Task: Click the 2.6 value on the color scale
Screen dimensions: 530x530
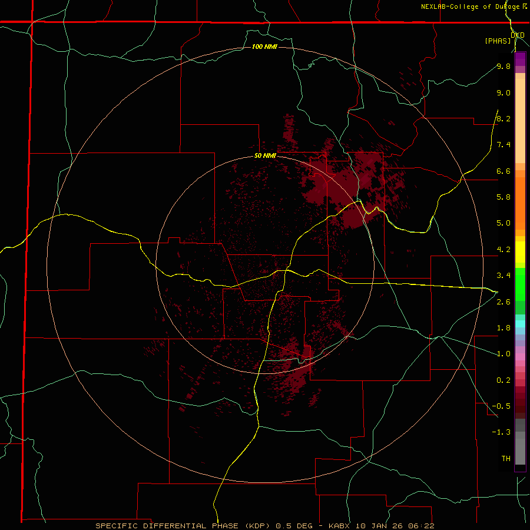Action: pos(503,302)
